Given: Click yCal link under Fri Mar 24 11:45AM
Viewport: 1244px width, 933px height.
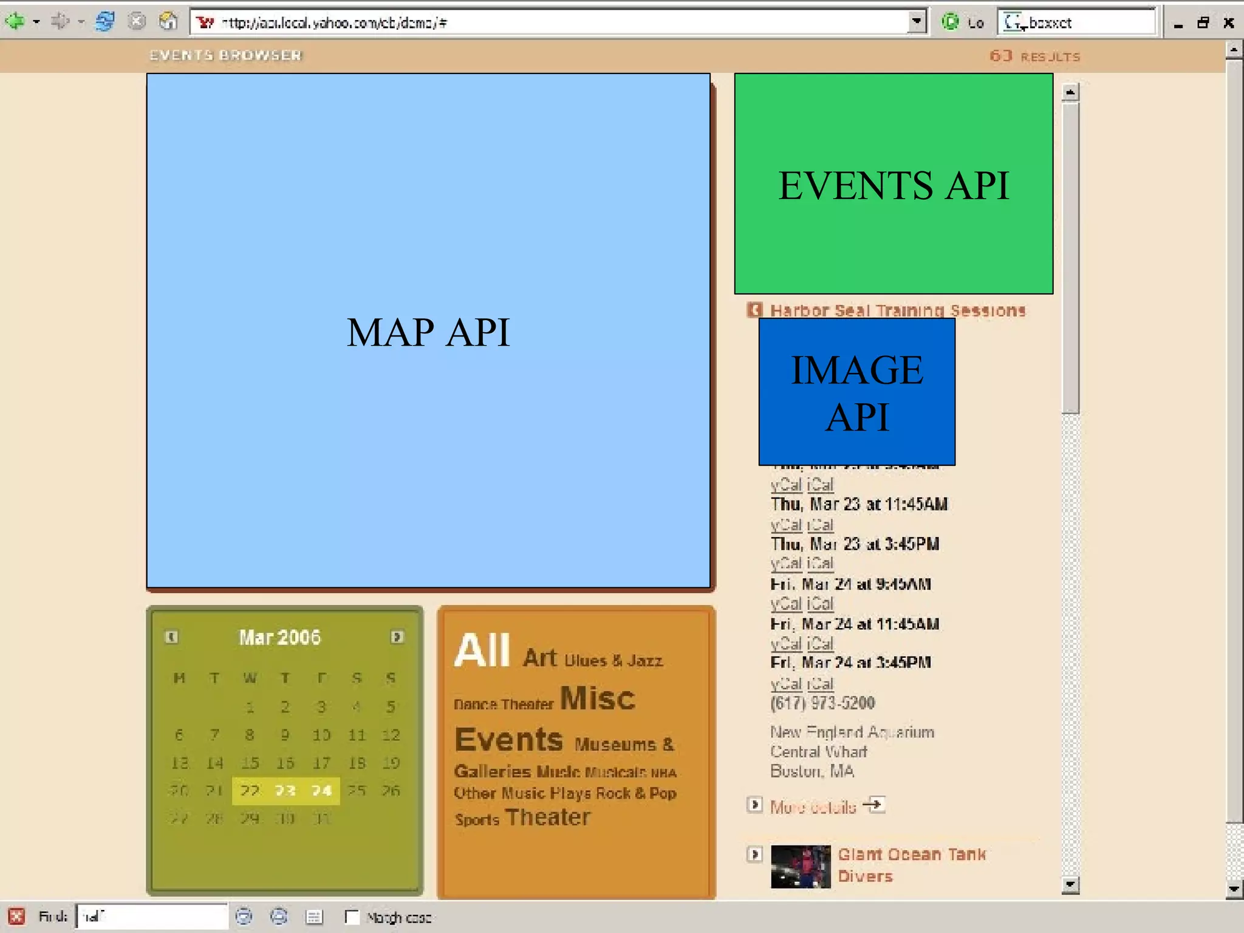Looking at the screenshot, I should pyautogui.click(x=786, y=643).
